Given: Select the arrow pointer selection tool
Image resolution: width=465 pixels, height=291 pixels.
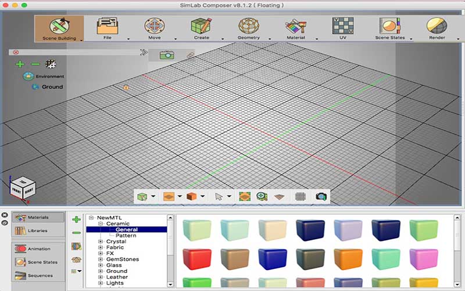Looking at the screenshot, I should point(219,197).
